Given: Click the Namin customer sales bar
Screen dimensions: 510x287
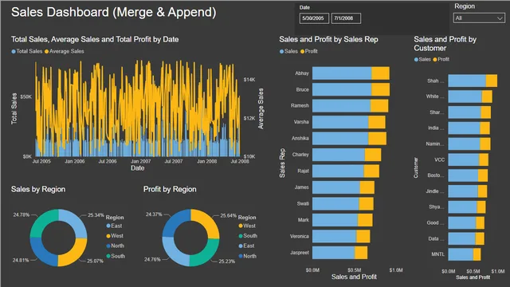Looking at the screenshot, I should click(464, 143).
